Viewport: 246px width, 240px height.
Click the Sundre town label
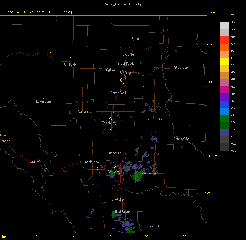point(83,111)
